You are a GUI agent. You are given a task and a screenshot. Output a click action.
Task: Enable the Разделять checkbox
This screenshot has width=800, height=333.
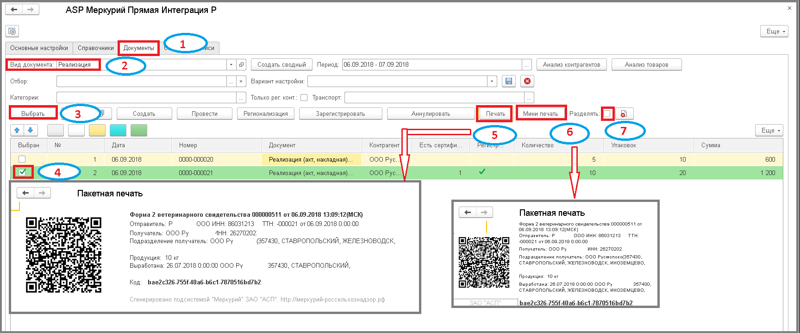click(x=607, y=113)
